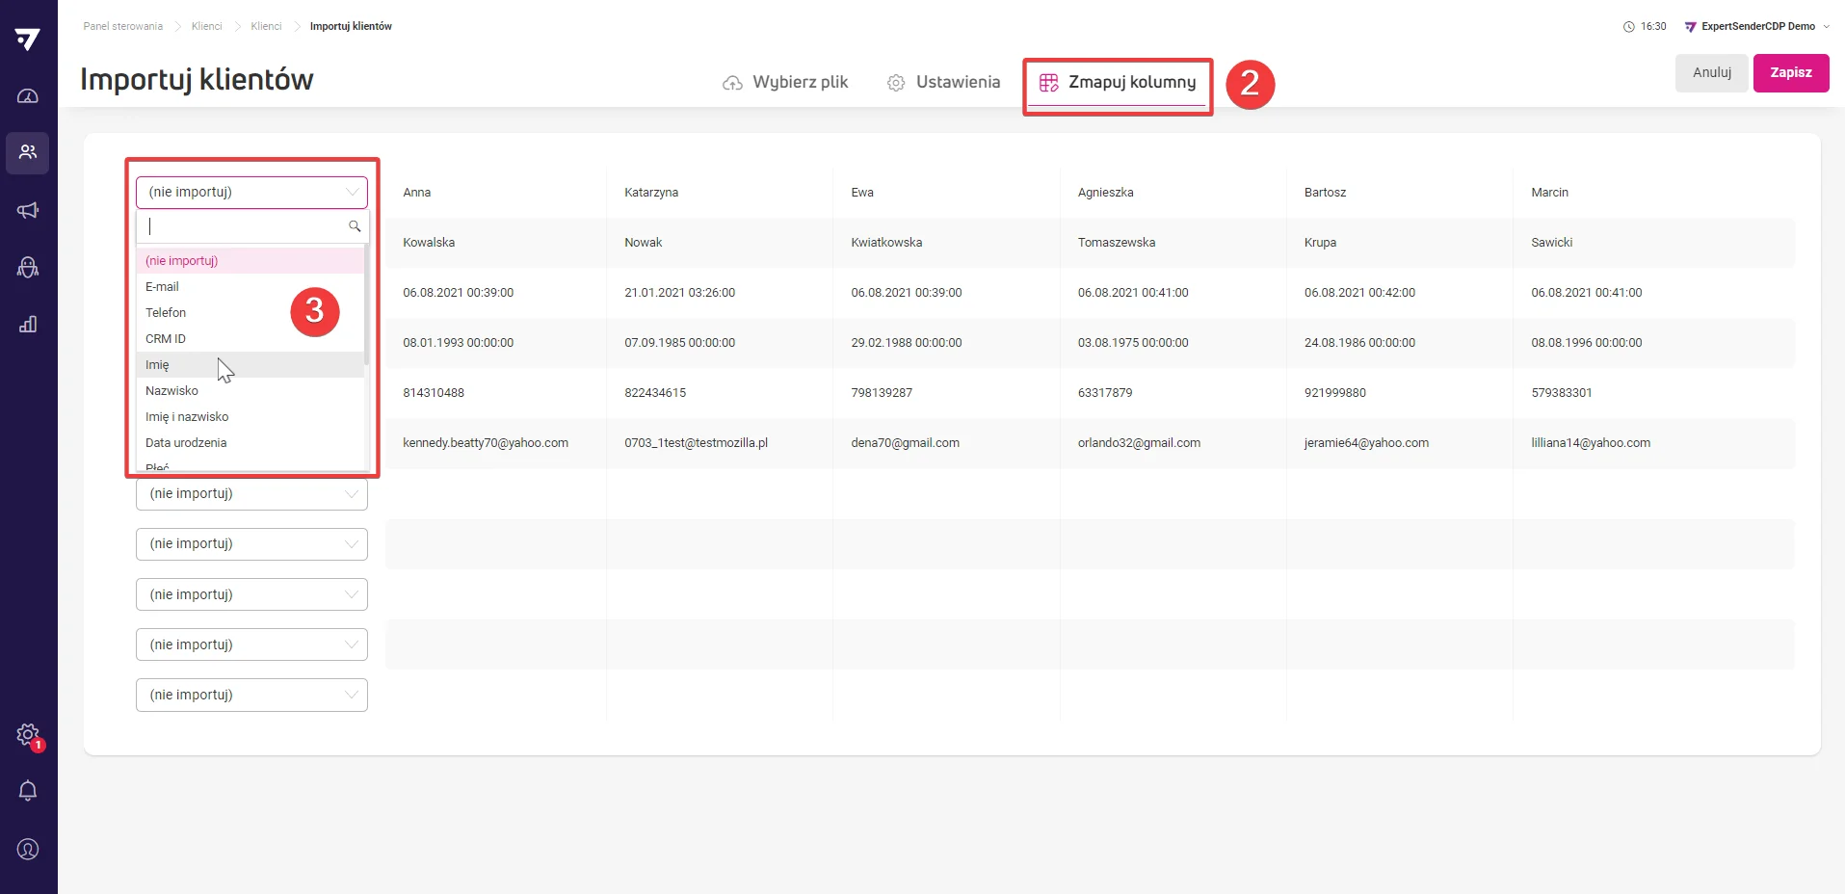Image resolution: width=1845 pixels, height=894 pixels.
Task: Open the dashboard gauge icon in sidebar
Action: [28, 96]
